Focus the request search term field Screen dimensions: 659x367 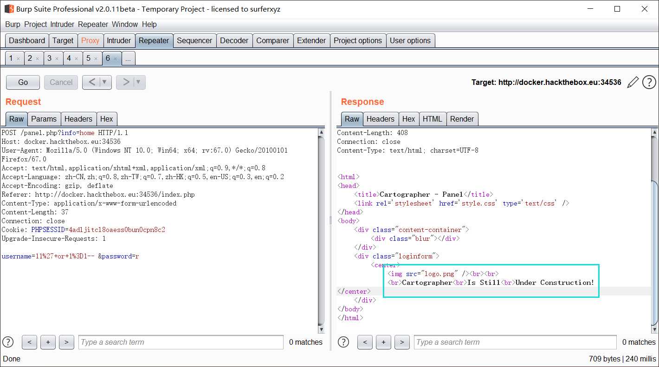(x=181, y=342)
